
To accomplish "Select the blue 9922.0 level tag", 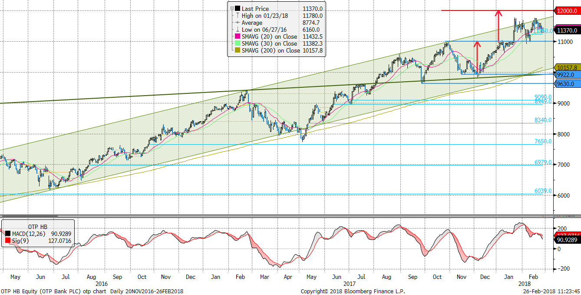I will coord(568,75).
